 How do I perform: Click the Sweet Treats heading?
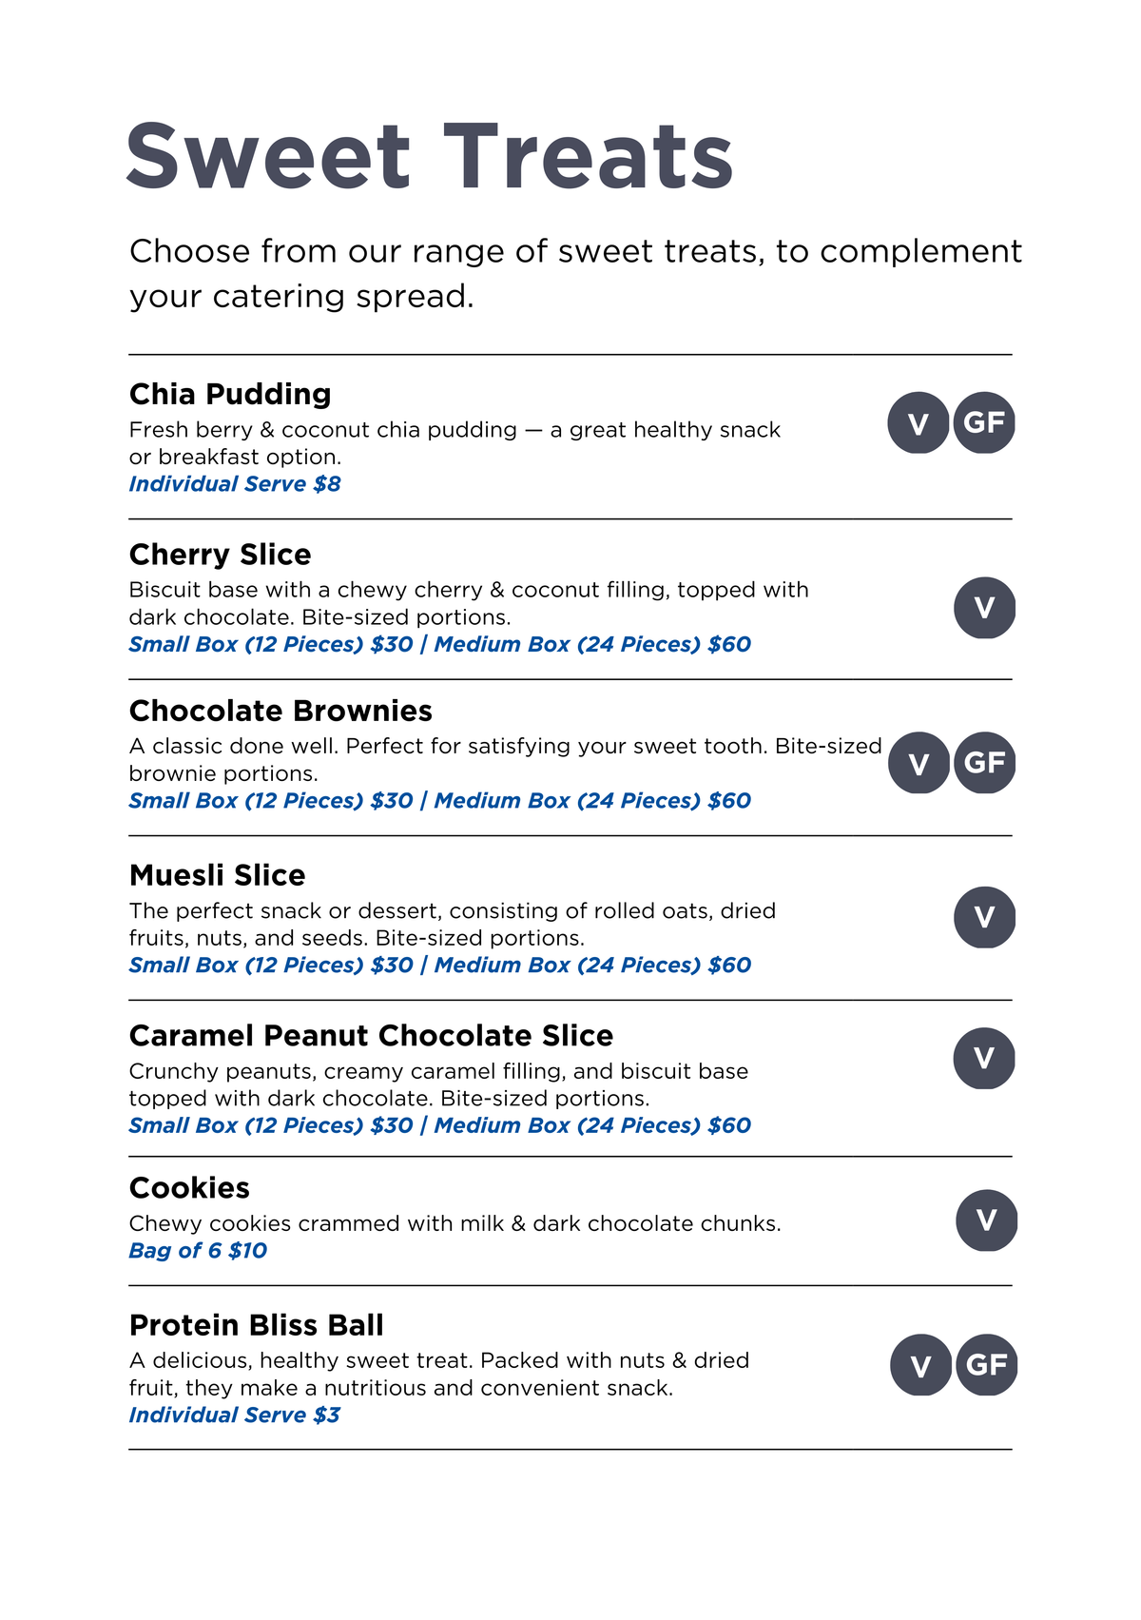pyautogui.click(x=430, y=157)
